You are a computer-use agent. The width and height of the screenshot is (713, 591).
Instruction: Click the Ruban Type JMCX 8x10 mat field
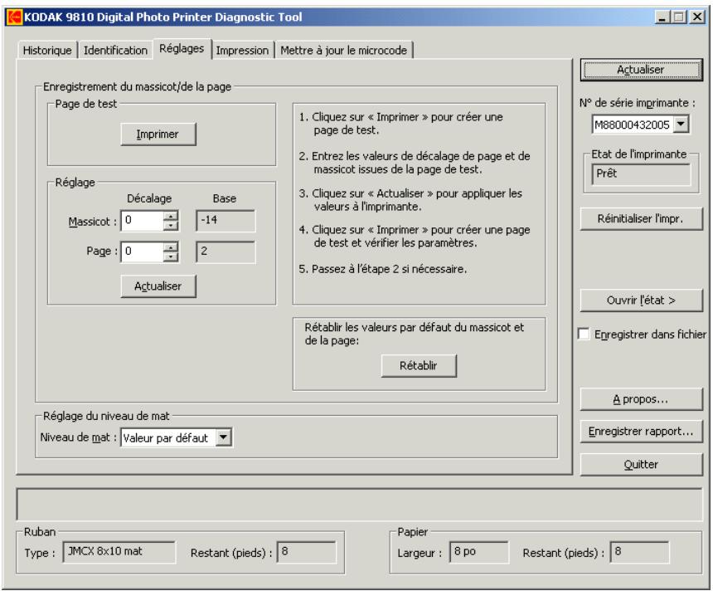coord(119,552)
